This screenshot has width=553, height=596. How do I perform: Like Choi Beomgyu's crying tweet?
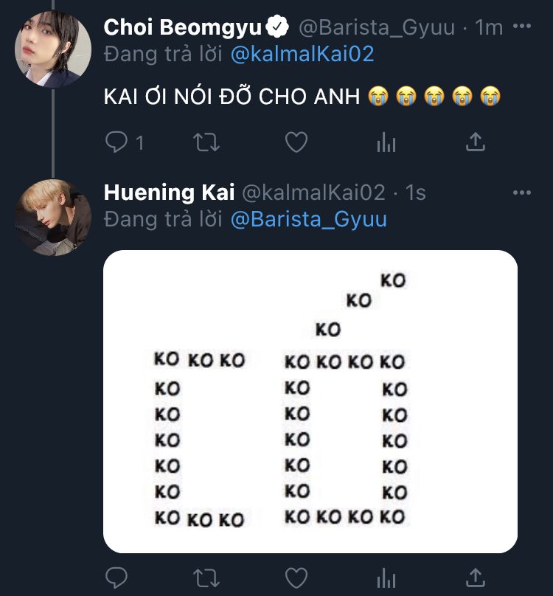[x=296, y=142]
